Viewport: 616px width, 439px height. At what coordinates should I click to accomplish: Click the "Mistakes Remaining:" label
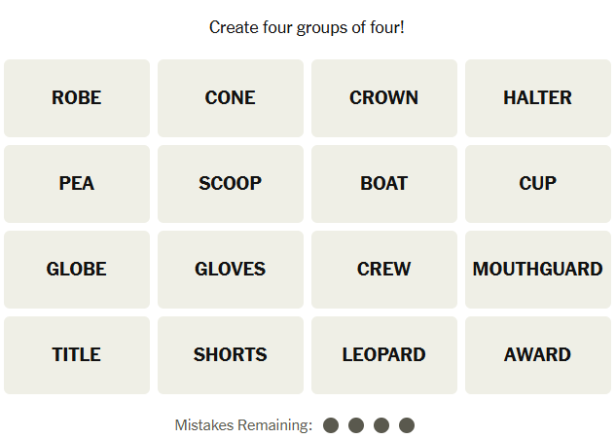point(243,425)
